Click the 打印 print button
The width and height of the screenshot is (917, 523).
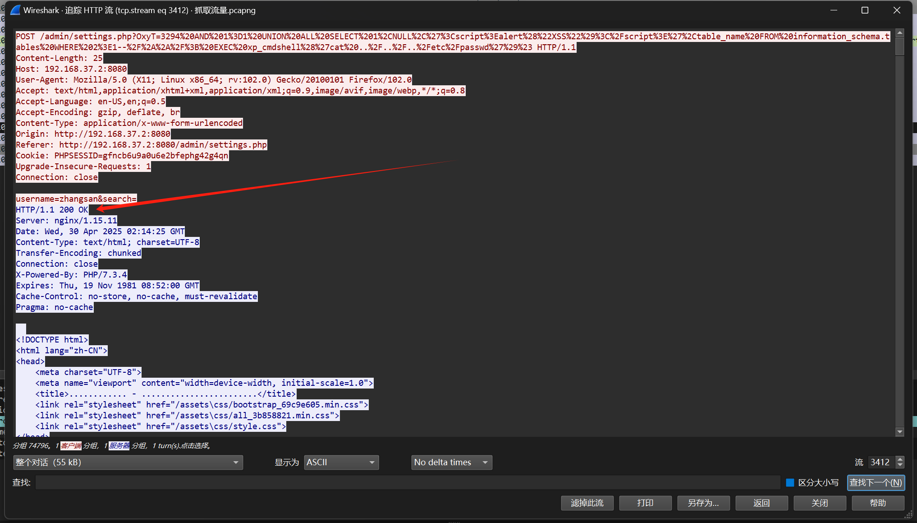[645, 503]
